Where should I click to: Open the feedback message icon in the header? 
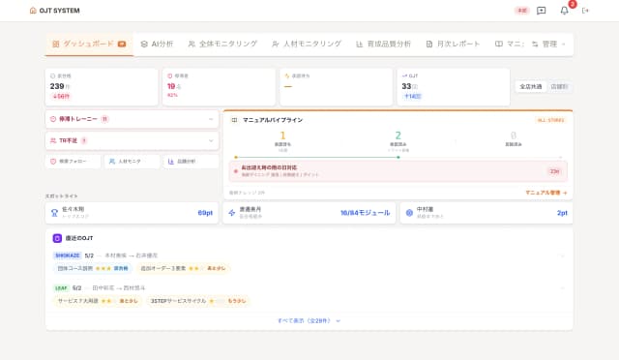point(542,11)
